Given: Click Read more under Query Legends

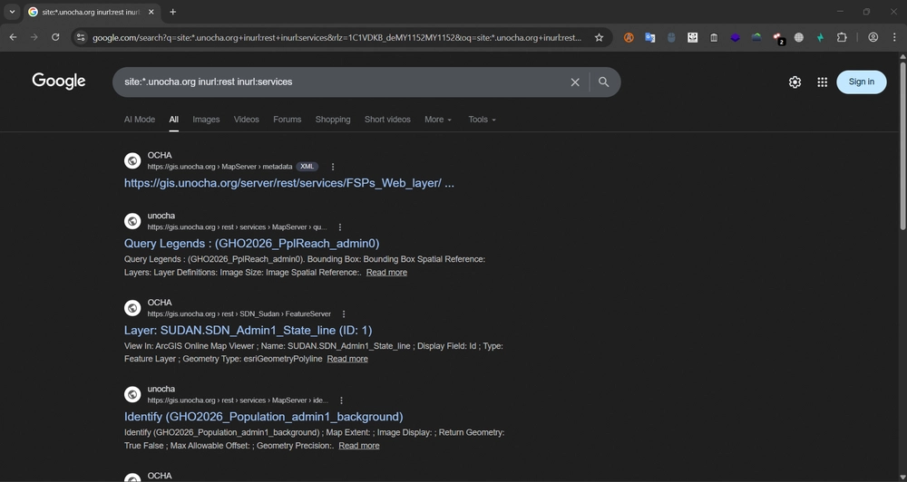Looking at the screenshot, I should pos(386,272).
